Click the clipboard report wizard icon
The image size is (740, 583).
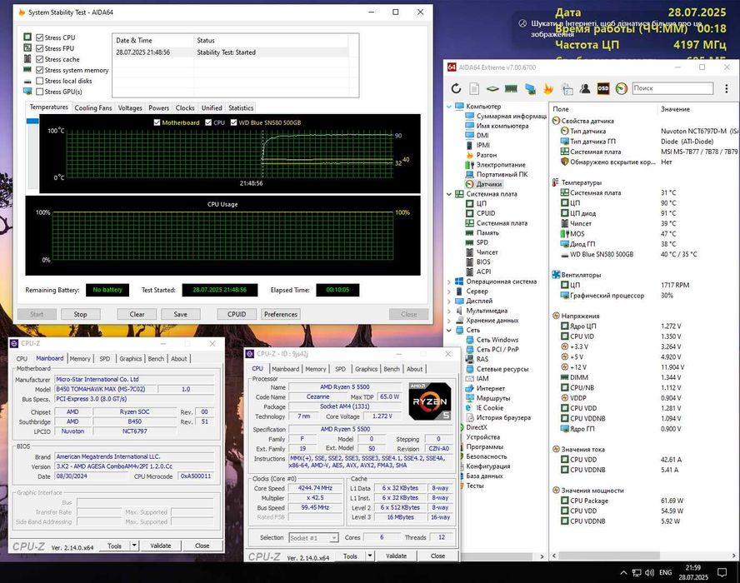click(x=567, y=88)
